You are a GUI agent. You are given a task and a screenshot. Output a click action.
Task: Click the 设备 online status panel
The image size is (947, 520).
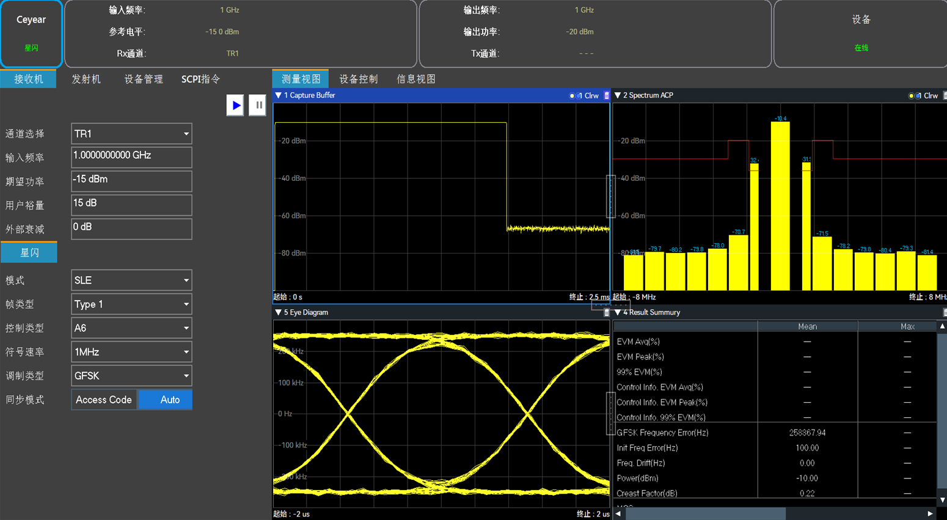point(860,34)
